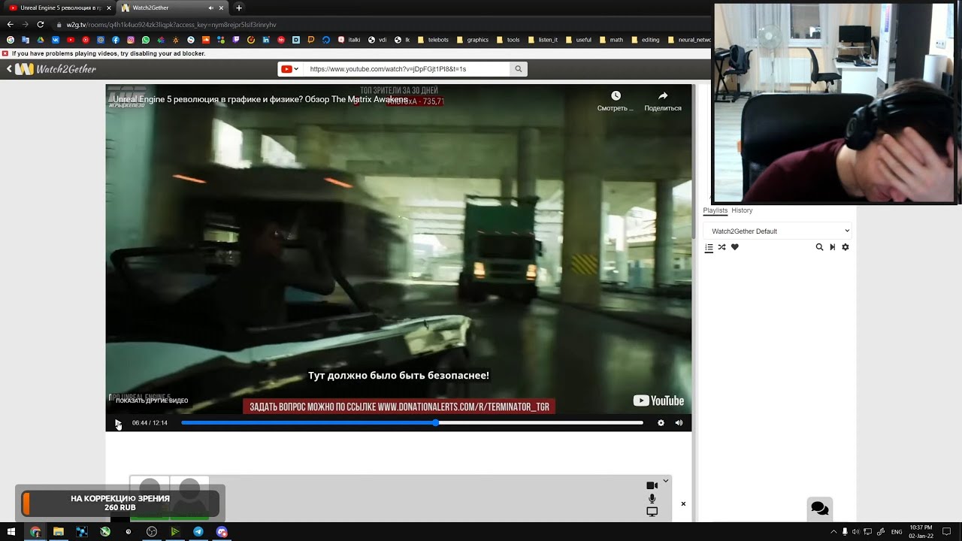Switch to the Playlists tab

[x=715, y=210]
